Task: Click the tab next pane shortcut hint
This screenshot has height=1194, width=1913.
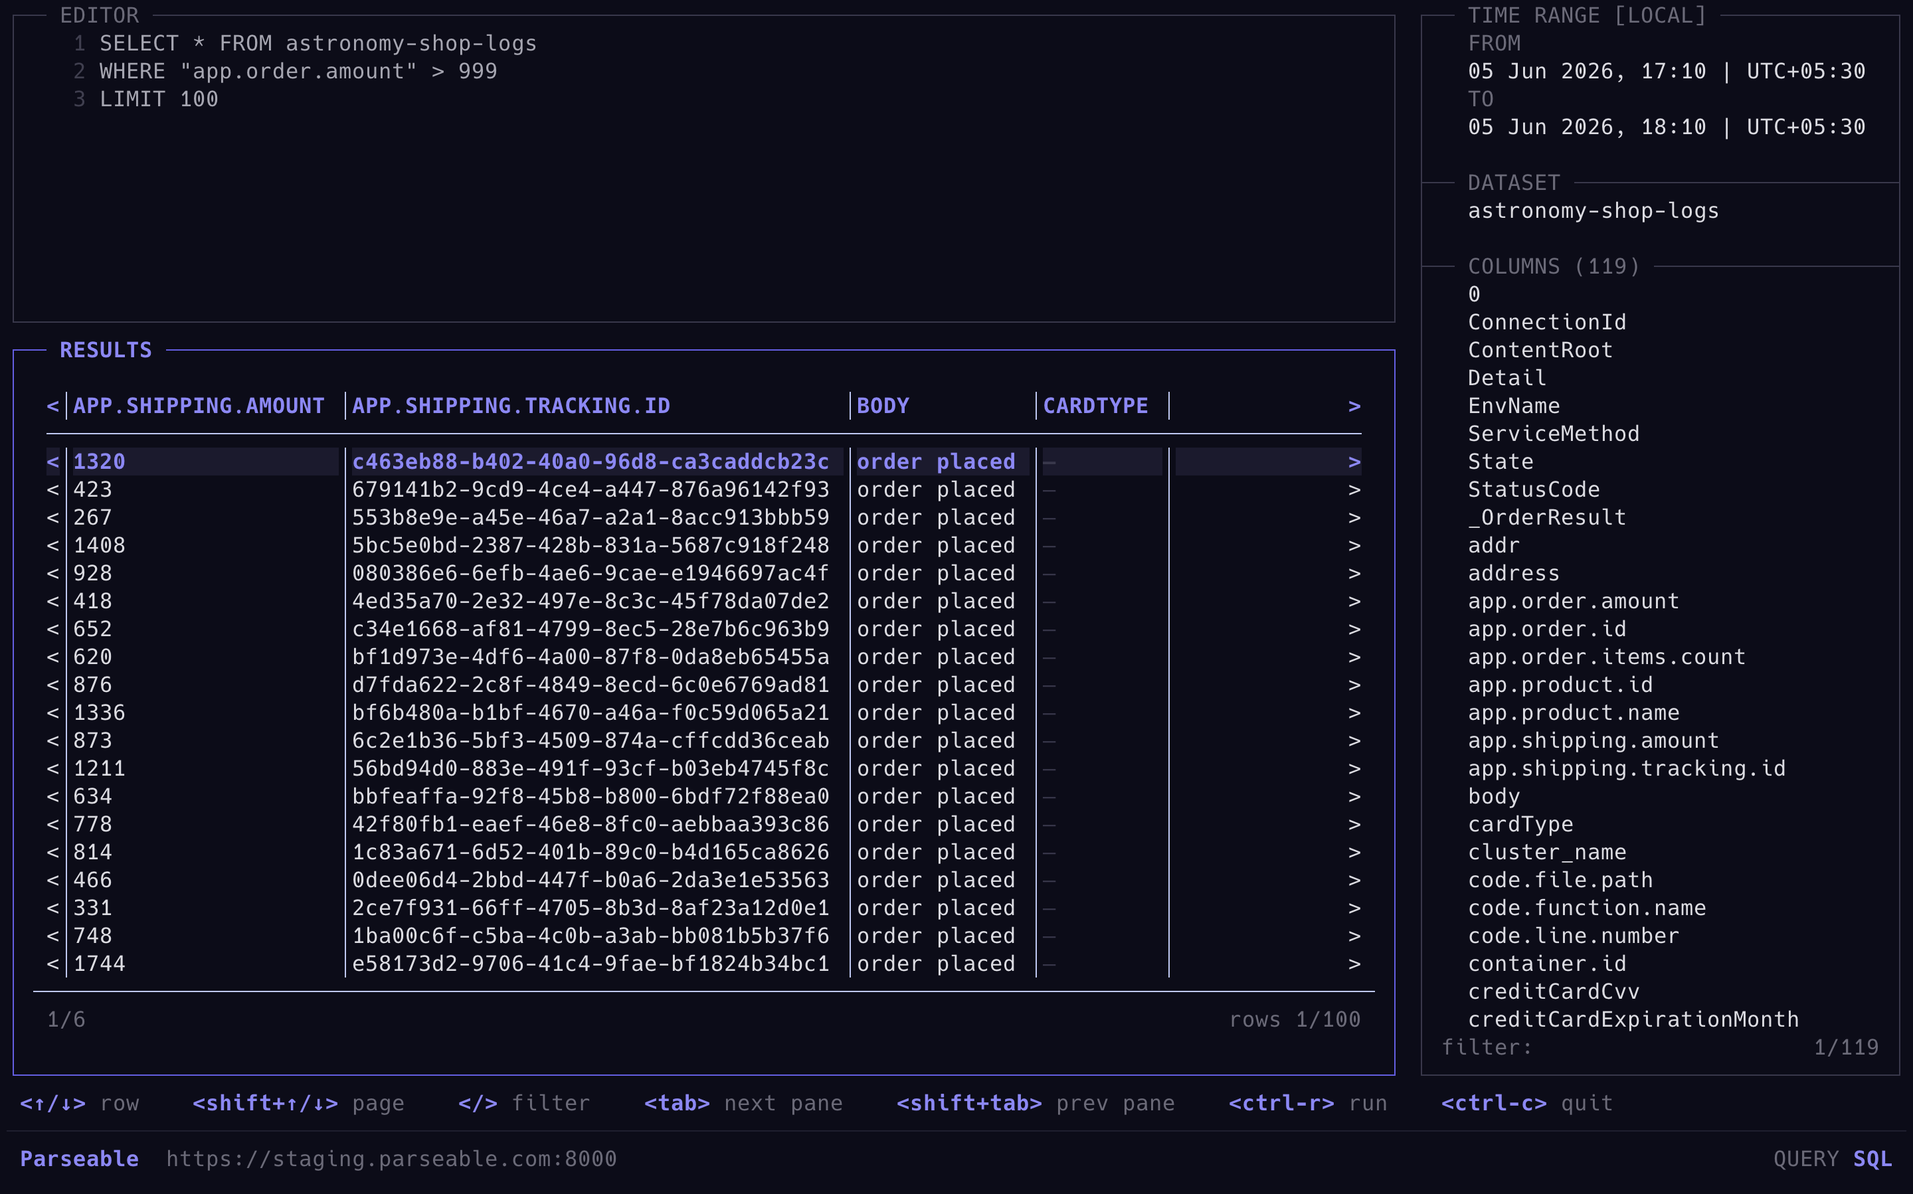Action: pos(743,1103)
